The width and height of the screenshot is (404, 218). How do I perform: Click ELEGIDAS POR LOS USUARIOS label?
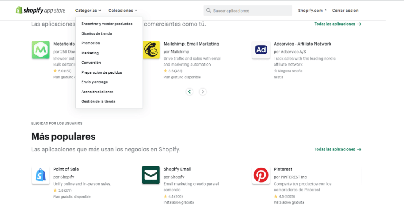pos(57,124)
